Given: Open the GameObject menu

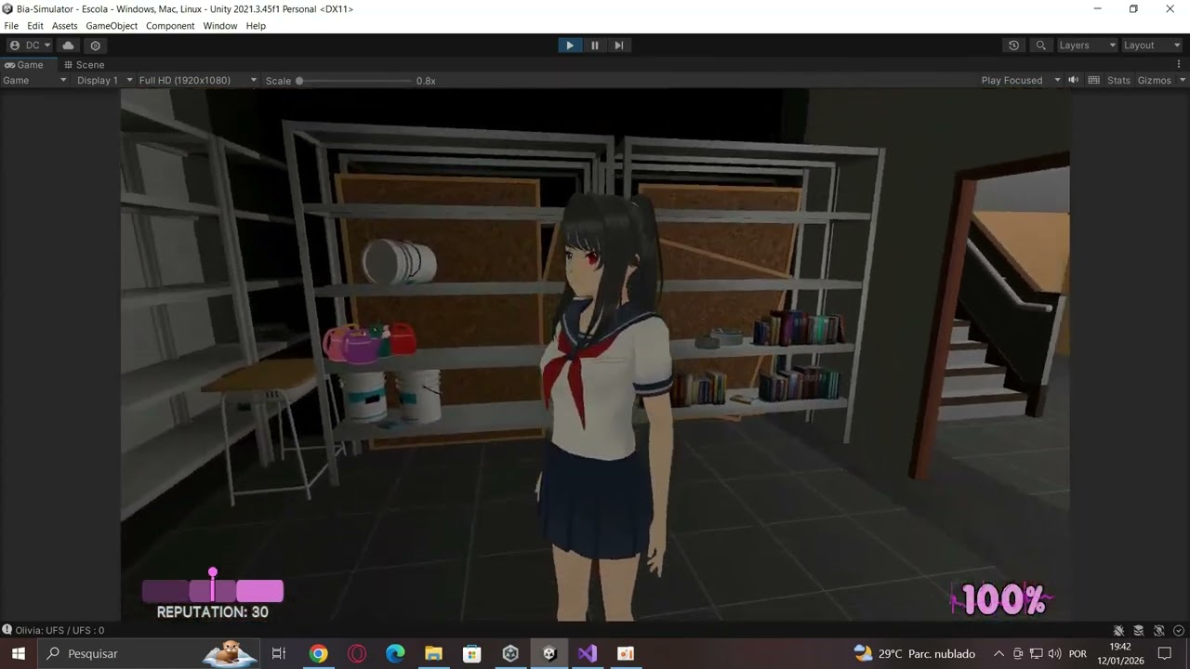Looking at the screenshot, I should pyautogui.click(x=112, y=26).
